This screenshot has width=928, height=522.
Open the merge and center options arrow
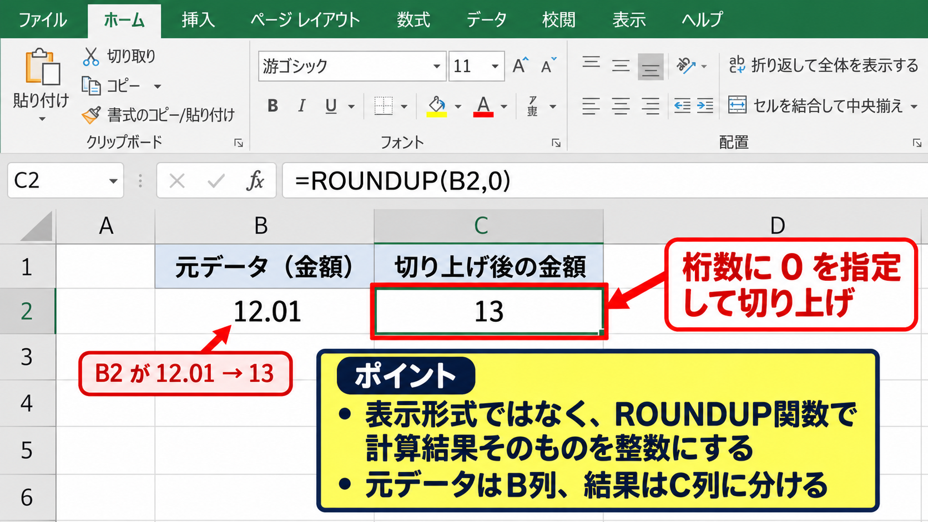(914, 106)
